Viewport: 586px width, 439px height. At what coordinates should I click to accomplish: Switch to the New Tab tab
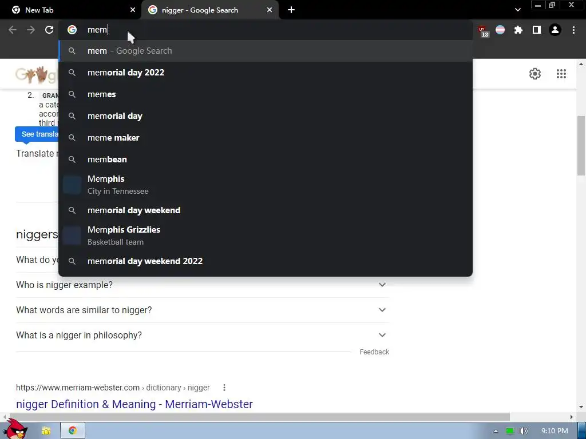[71, 10]
